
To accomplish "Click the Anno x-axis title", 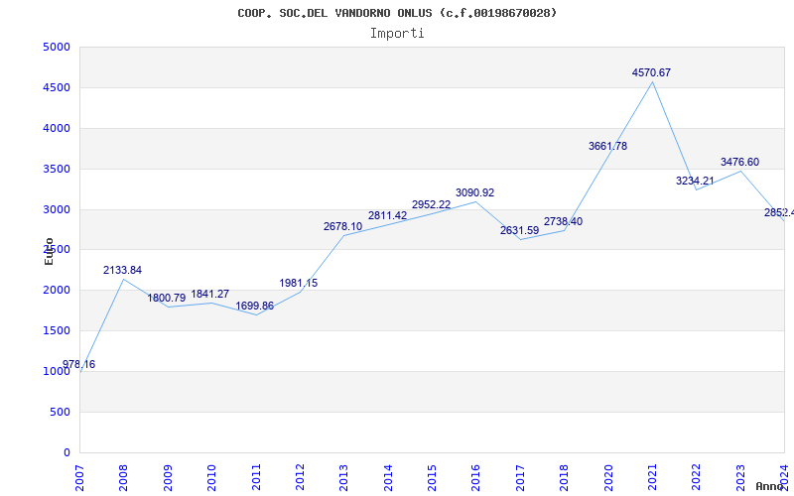I will [x=770, y=486].
